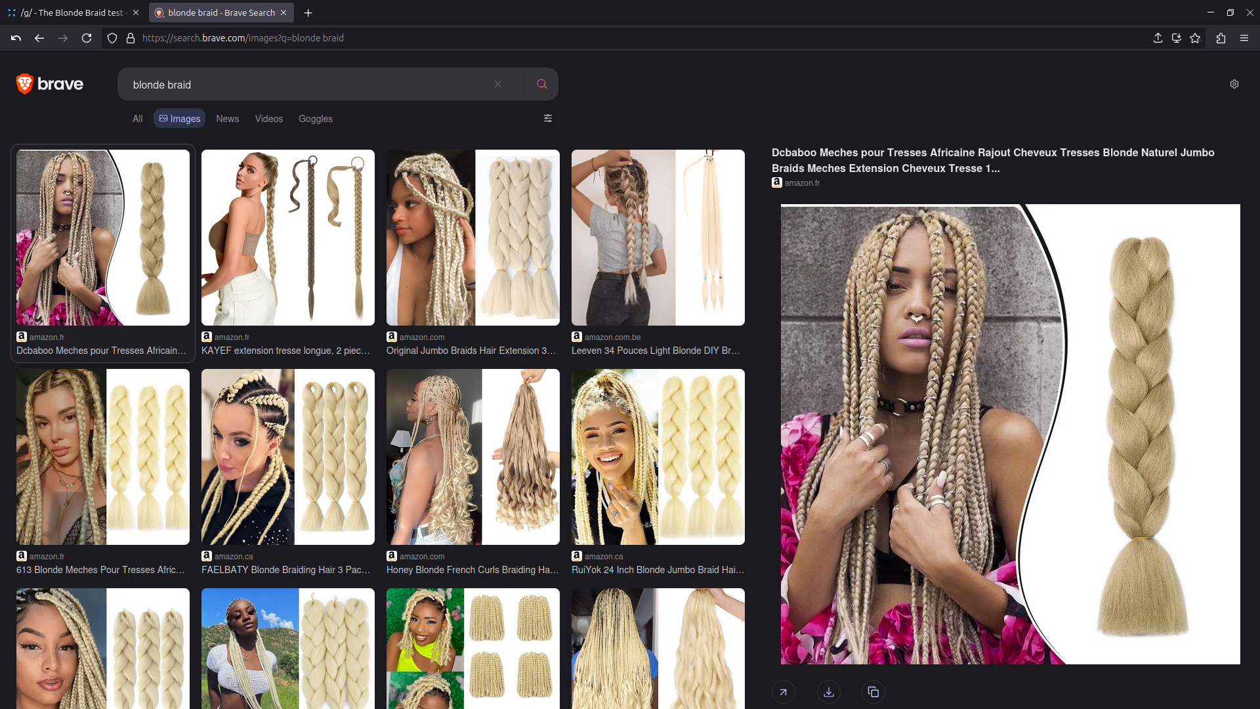The height and width of the screenshot is (709, 1260).
Task: Bookmark this page with the star icon
Action: point(1195,38)
